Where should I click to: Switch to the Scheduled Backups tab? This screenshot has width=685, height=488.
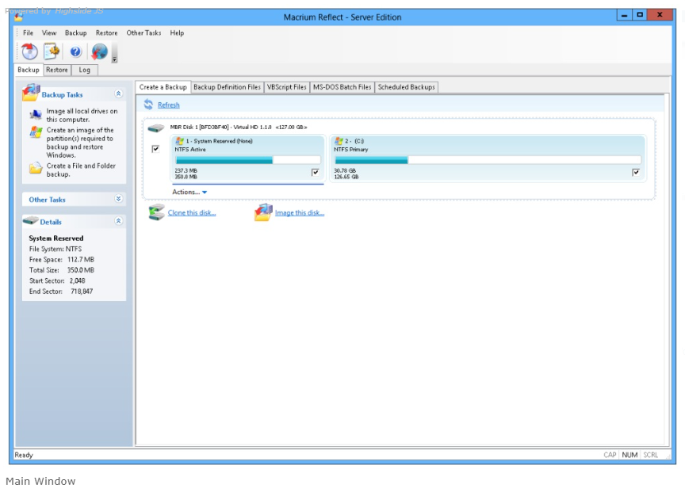pyautogui.click(x=406, y=88)
